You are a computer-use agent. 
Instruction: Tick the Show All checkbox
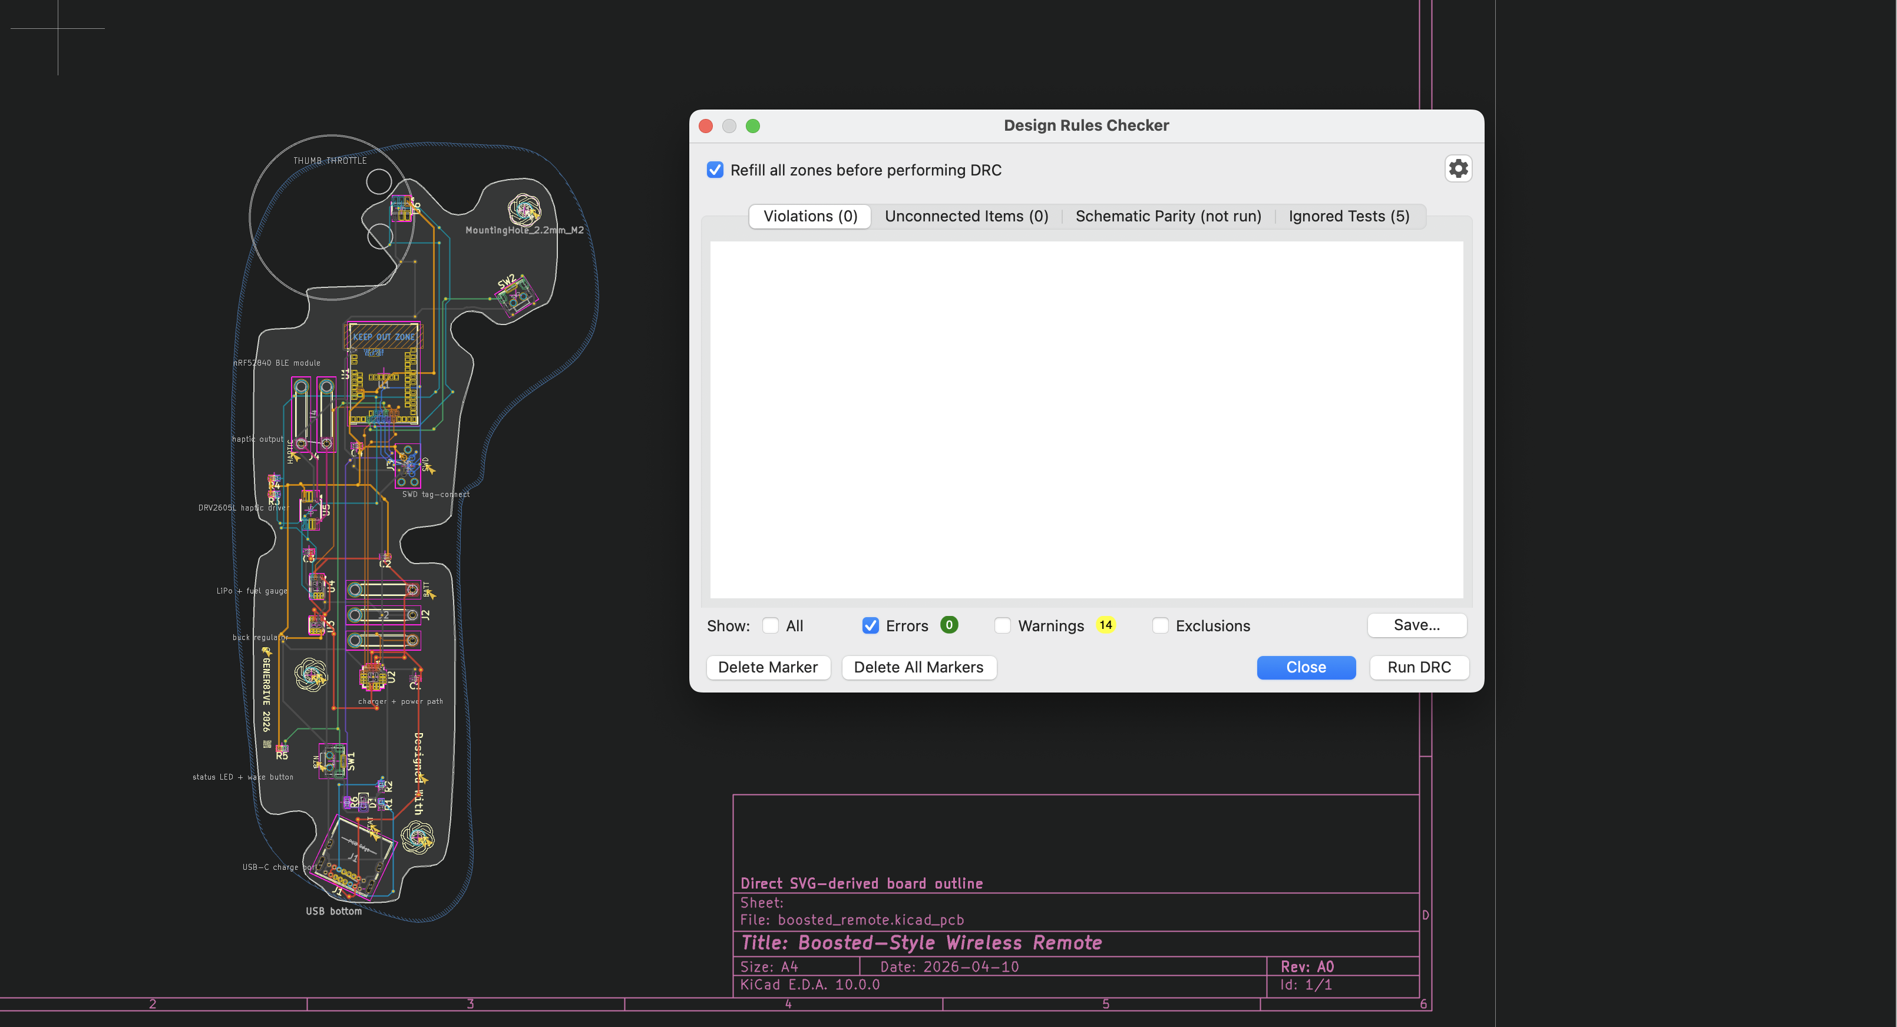point(771,626)
